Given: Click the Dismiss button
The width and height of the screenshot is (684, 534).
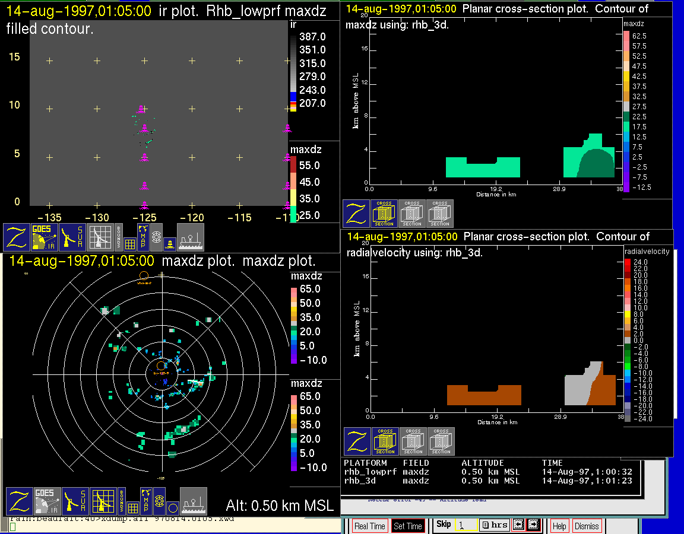Looking at the screenshot, I should coord(587,526).
